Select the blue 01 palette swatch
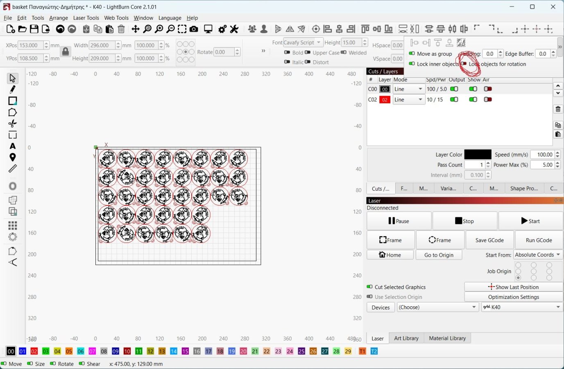 coord(23,351)
